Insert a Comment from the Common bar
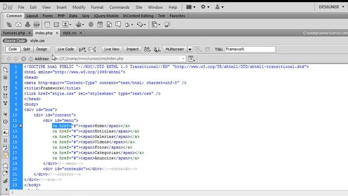This screenshot has height=196, width=348. (119, 24)
